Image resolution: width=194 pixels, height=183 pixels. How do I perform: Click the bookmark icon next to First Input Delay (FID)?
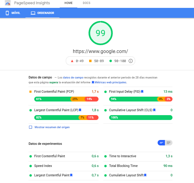[x=142, y=91]
